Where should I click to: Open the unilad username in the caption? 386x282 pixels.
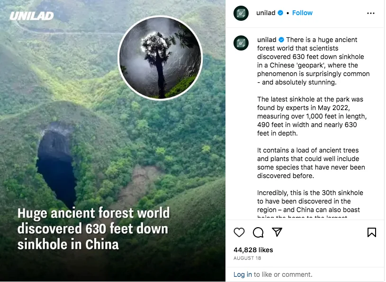(x=267, y=40)
